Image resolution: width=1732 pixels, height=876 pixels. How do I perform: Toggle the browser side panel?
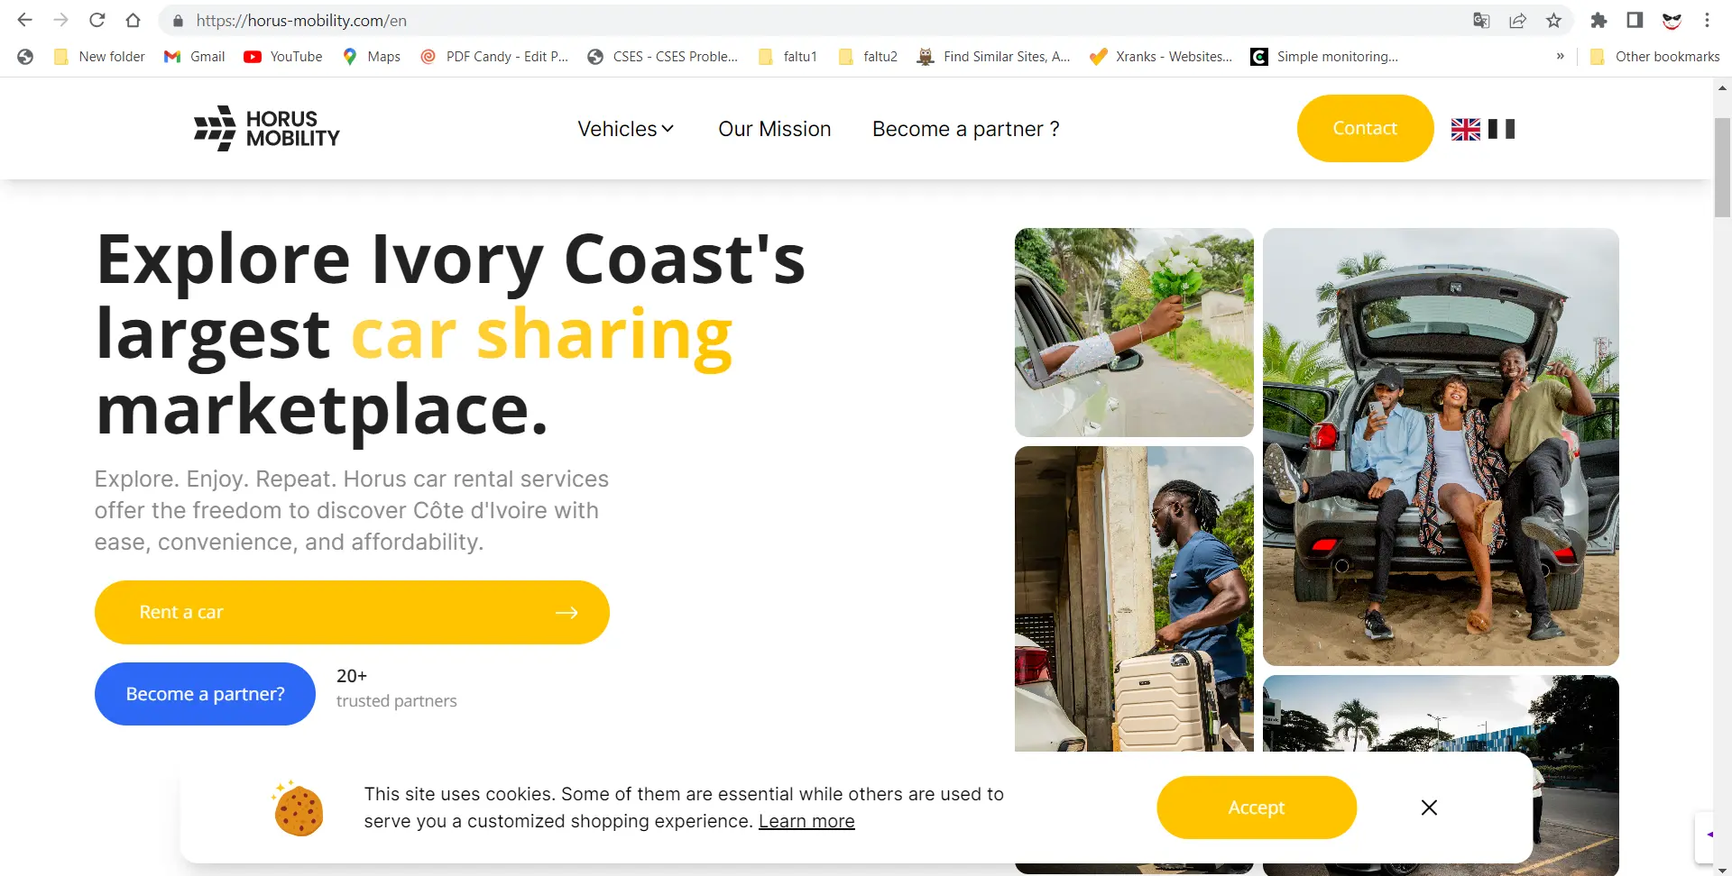click(x=1635, y=21)
